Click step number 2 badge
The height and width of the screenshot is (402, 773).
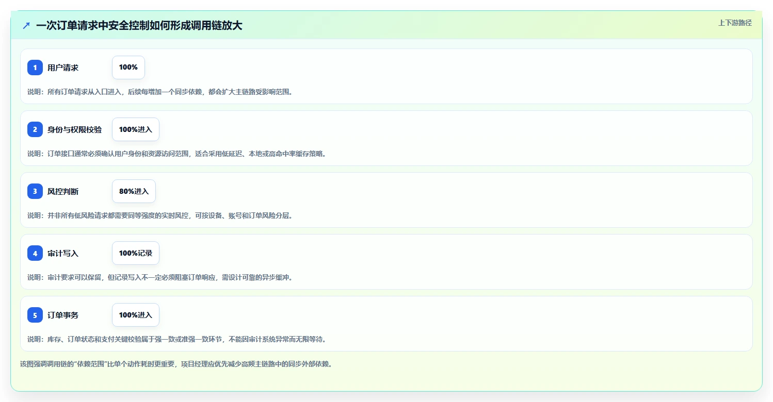click(x=35, y=129)
